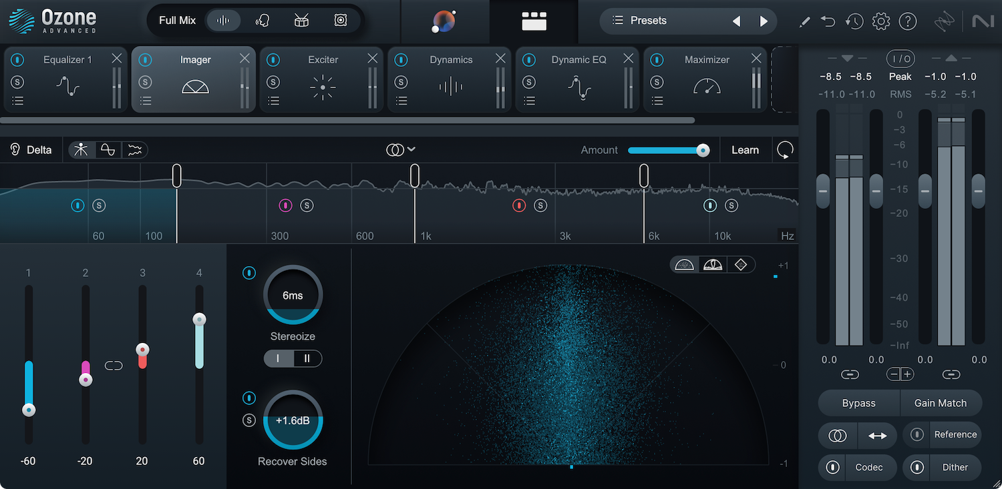Open the Full Mix source dropdown

coord(176,20)
